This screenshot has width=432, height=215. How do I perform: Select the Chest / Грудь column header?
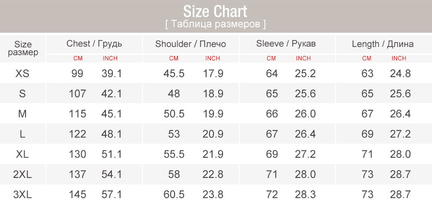coord(94,44)
